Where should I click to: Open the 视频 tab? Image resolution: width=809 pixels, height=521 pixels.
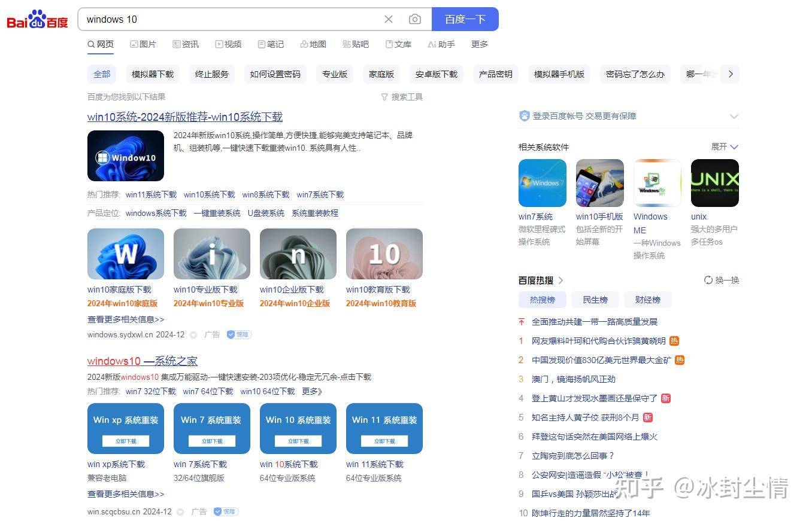click(x=228, y=44)
